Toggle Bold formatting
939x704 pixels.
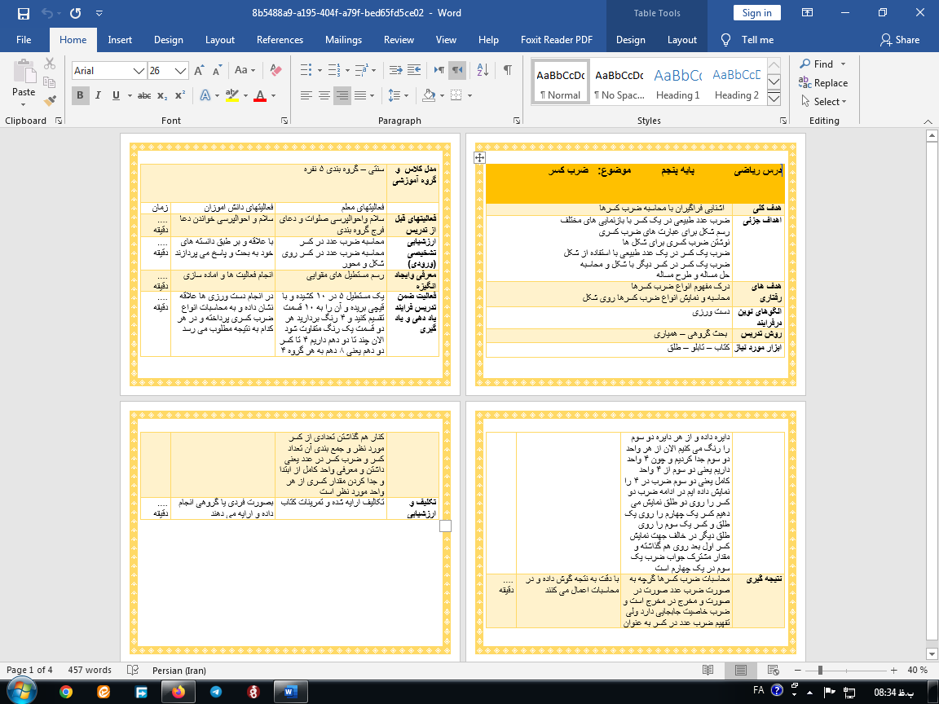(x=80, y=95)
